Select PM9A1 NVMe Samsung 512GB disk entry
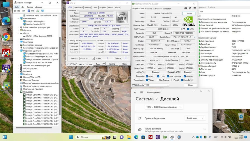 39,36
